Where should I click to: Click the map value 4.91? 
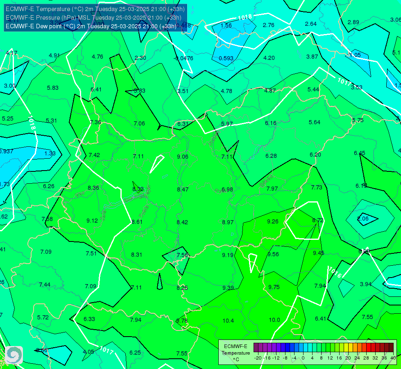click(54, 55)
